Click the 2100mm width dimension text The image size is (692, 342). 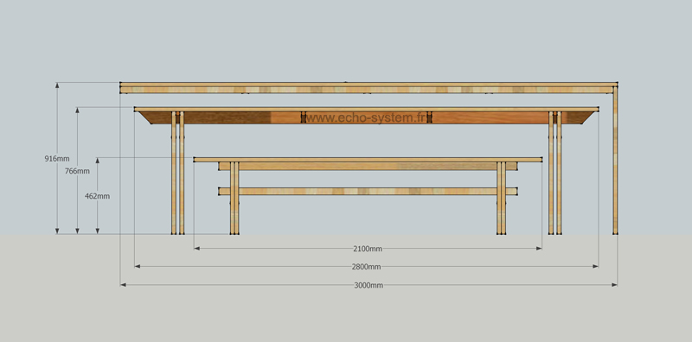(368, 249)
